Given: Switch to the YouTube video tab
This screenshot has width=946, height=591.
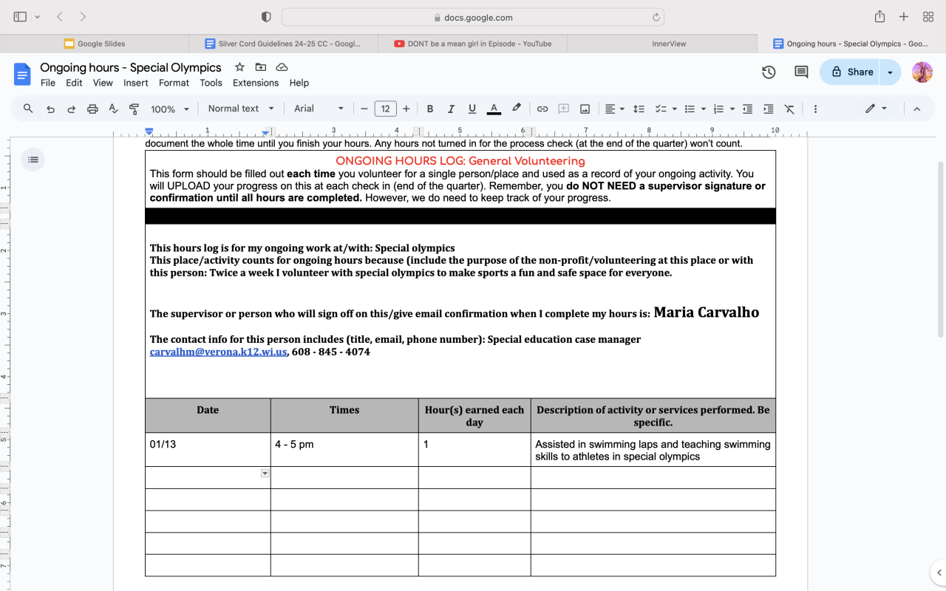Looking at the screenshot, I should point(472,44).
